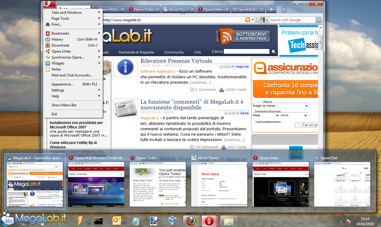Click the 18 Commenti link
The image size is (381, 227).
207,147
